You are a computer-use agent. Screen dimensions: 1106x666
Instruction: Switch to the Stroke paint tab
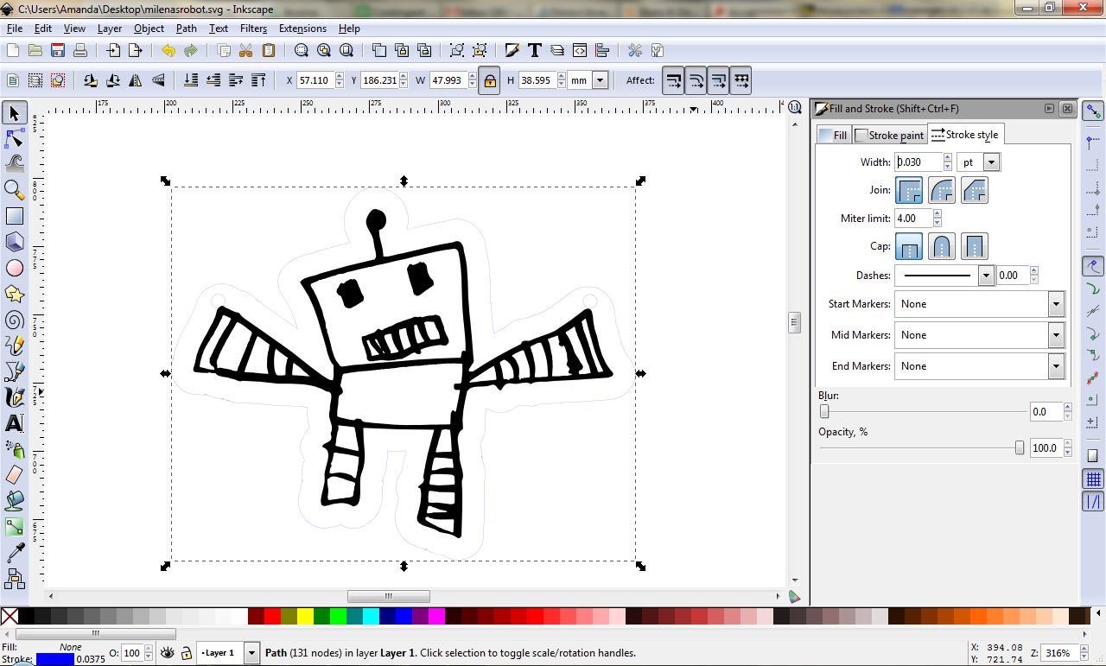889,135
